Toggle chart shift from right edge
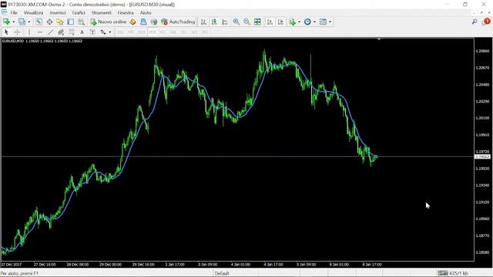 280,22
